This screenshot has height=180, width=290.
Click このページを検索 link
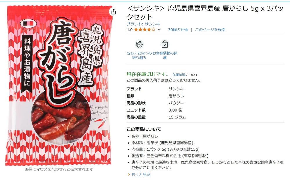(210, 29)
